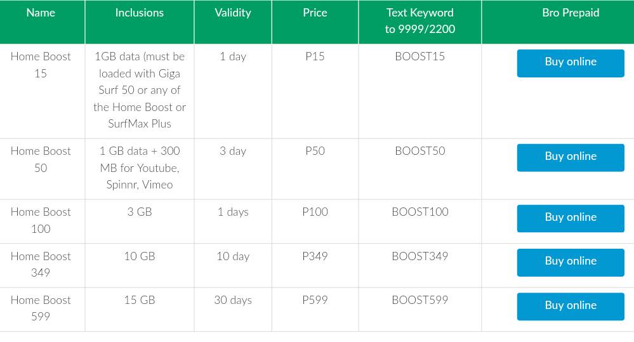Click Buy online for Home Boost 15
Image resolution: width=634 pixels, height=342 pixels.
coord(571,63)
